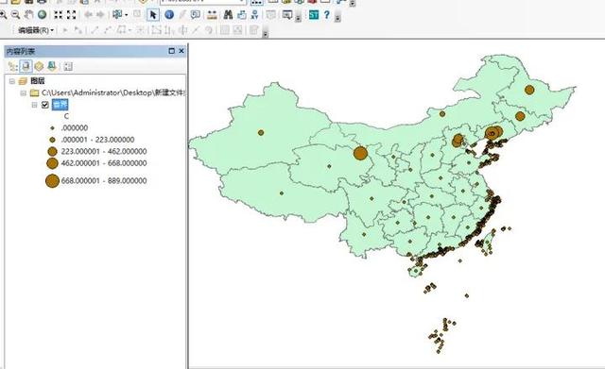Screen dimensions: 605x369
Task: Select the End Point Arc Segment tool
Action: click(x=108, y=30)
